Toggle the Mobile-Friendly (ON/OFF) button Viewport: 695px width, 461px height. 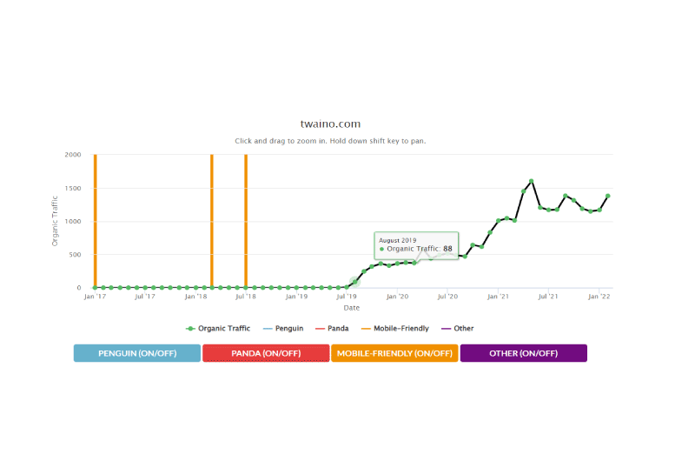(394, 353)
